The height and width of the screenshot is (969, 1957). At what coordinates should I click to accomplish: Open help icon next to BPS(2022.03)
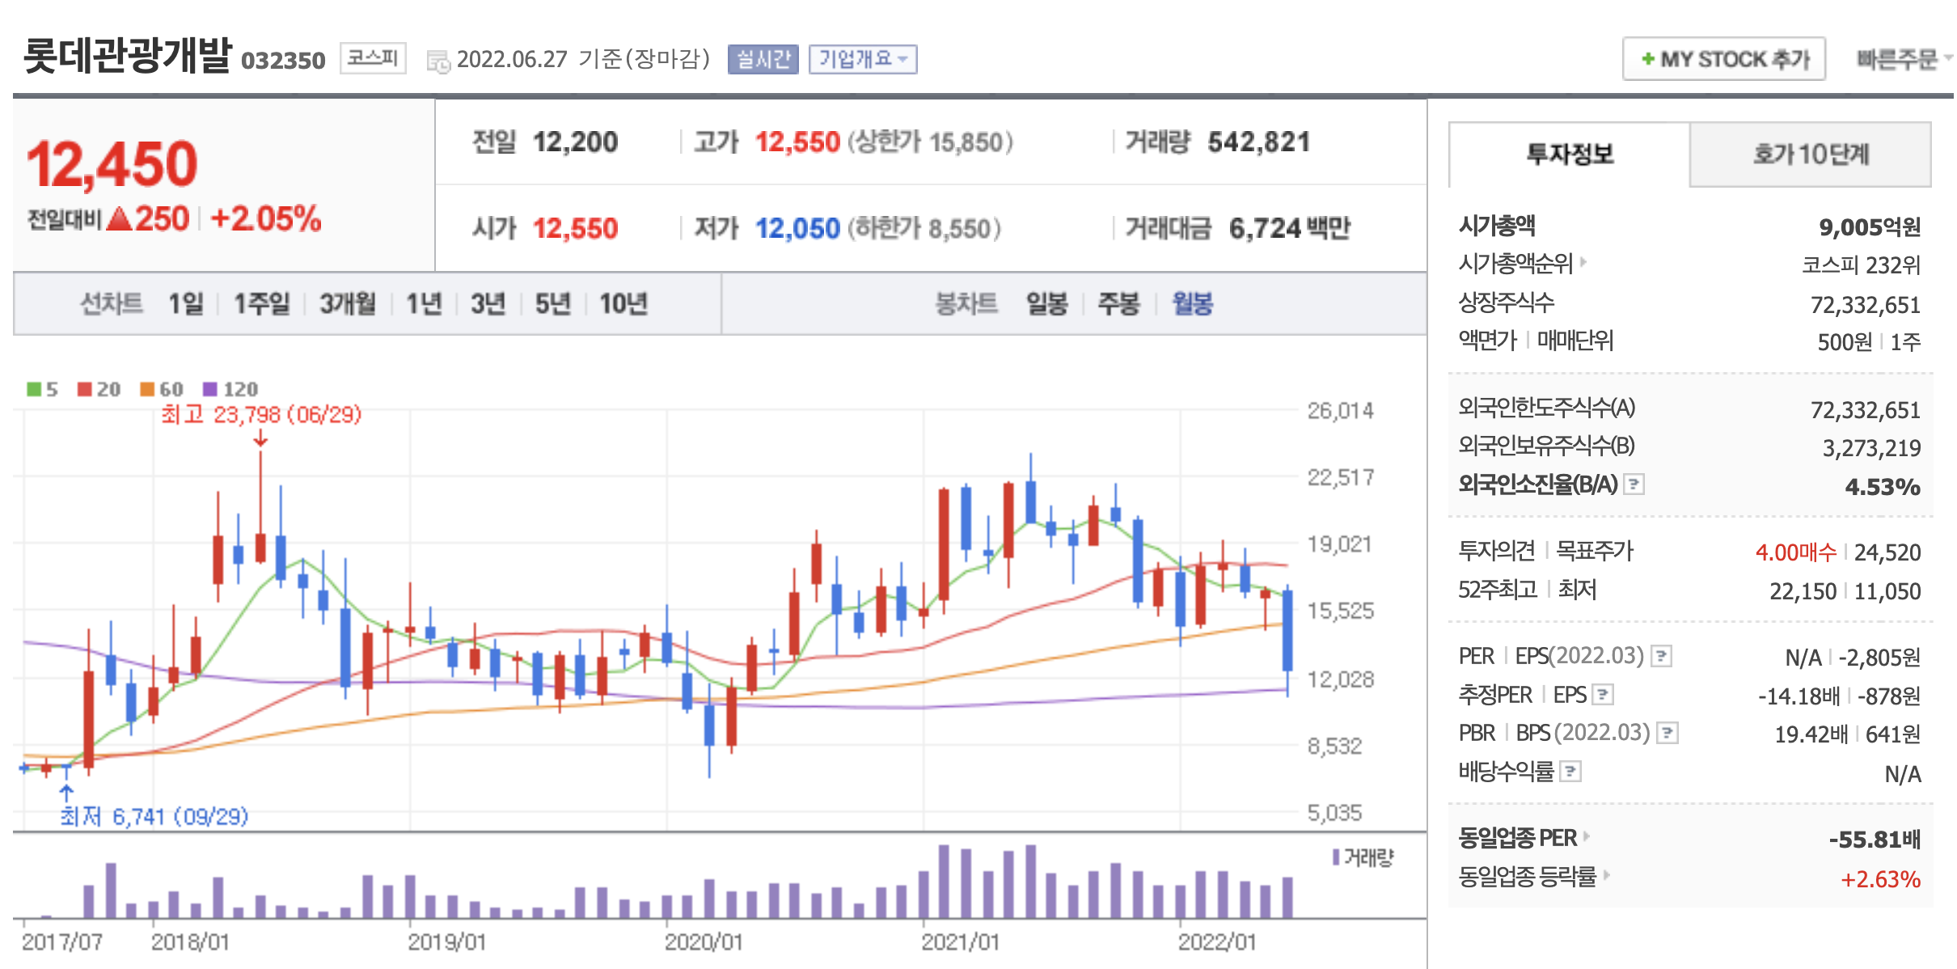(x=1667, y=734)
